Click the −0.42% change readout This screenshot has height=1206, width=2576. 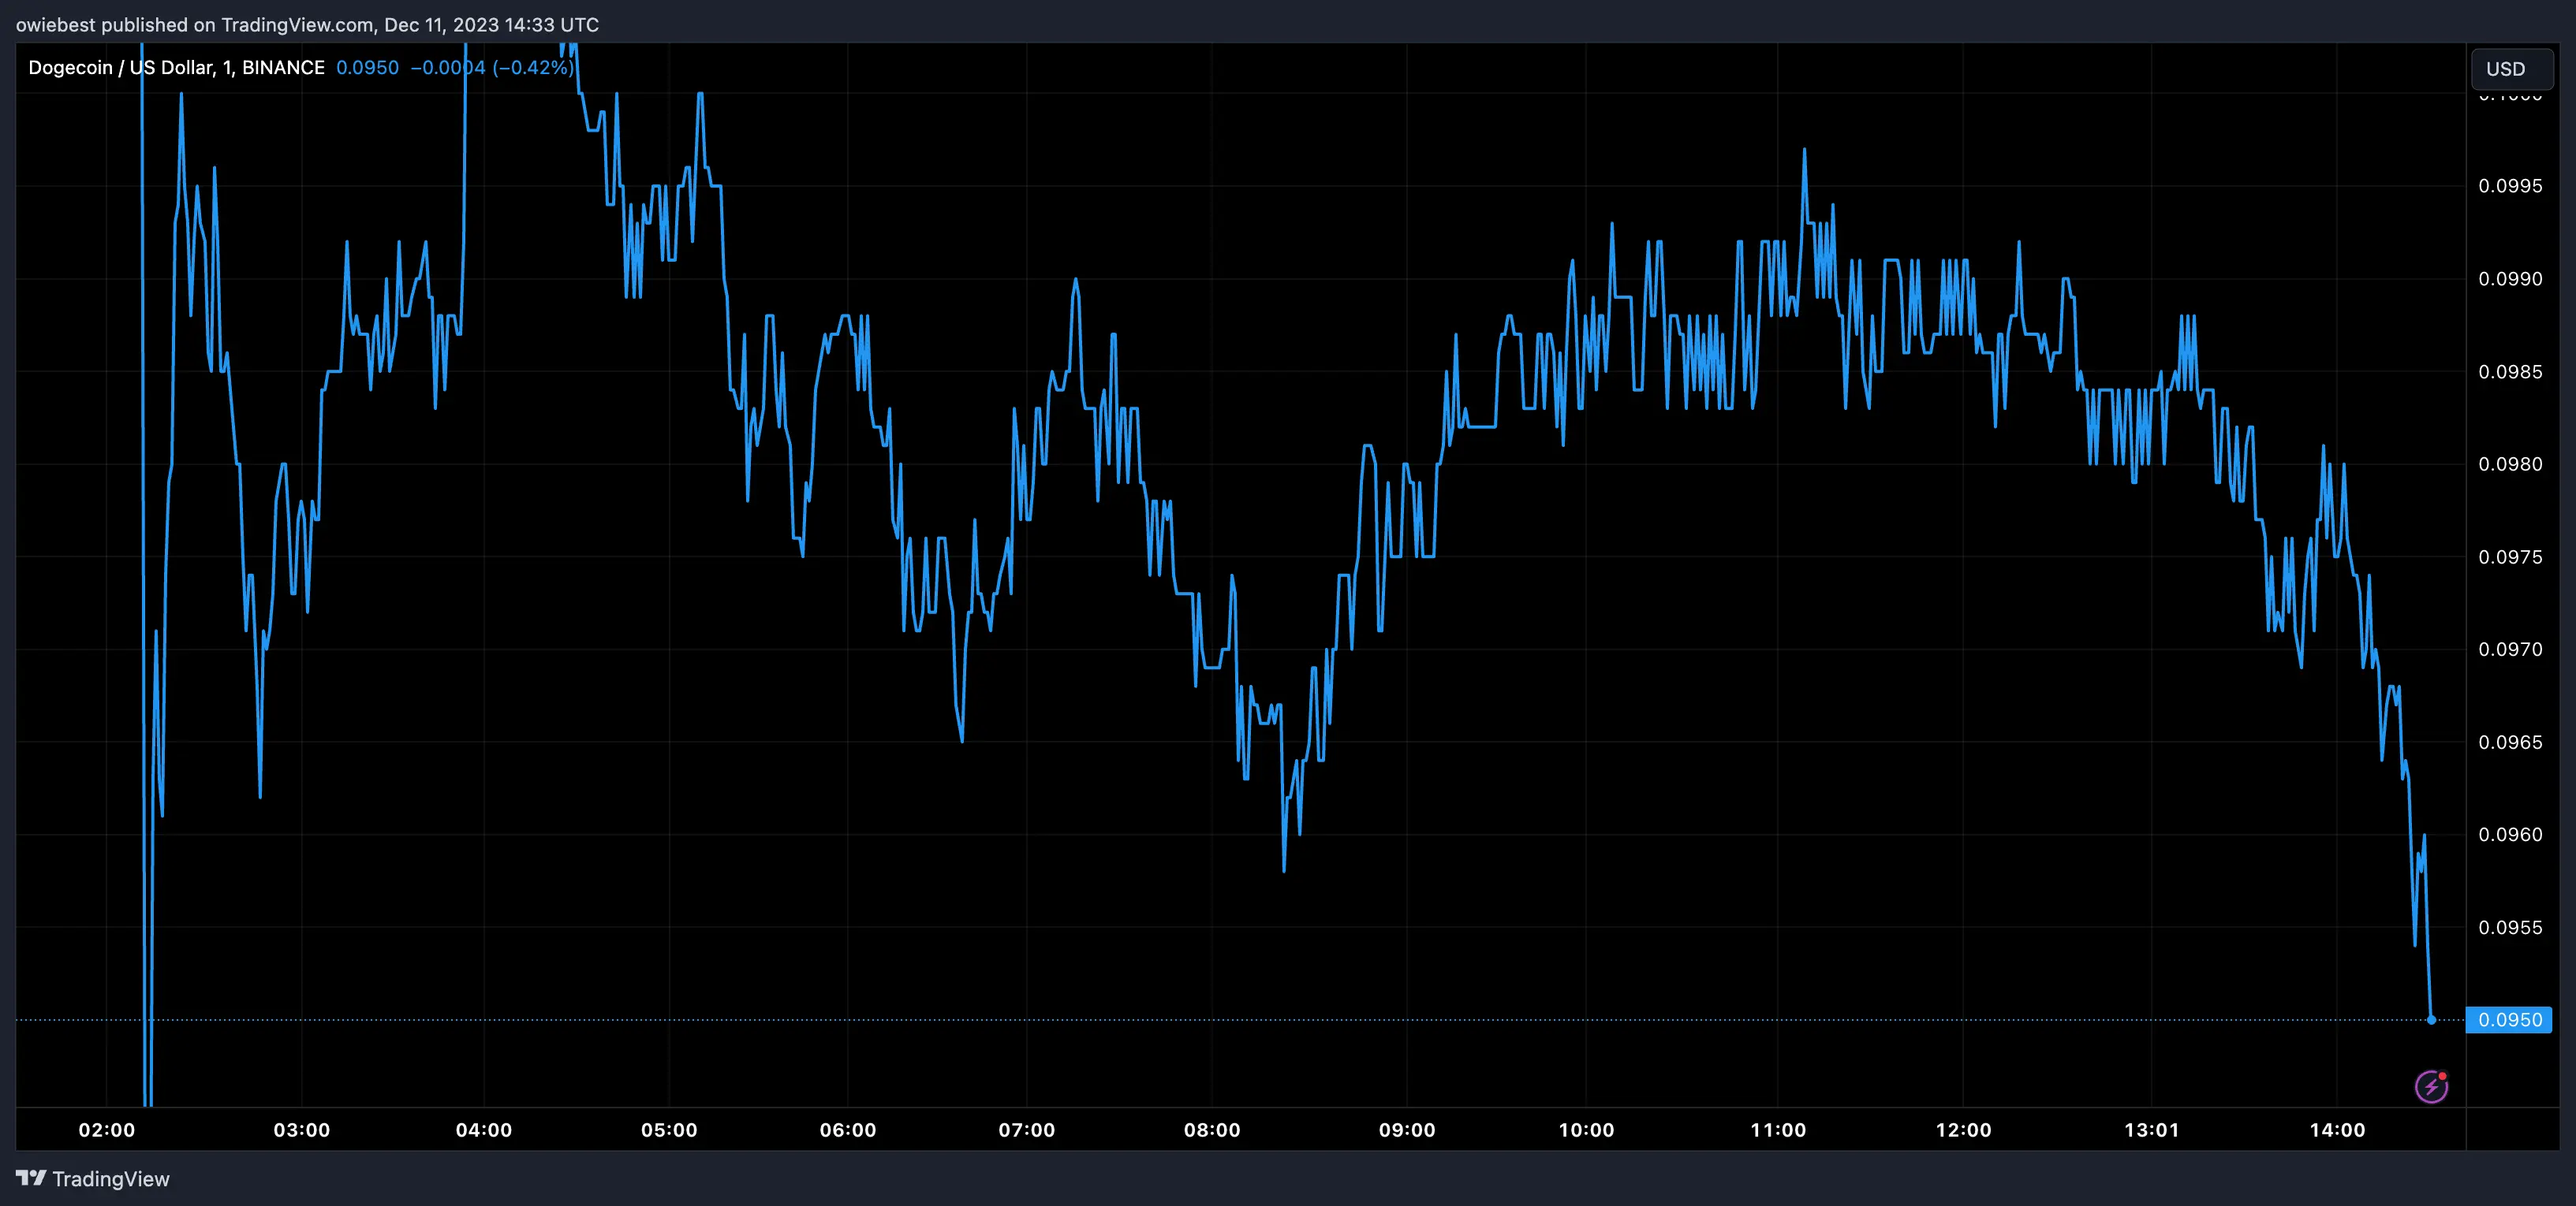[x=533, y=68]
